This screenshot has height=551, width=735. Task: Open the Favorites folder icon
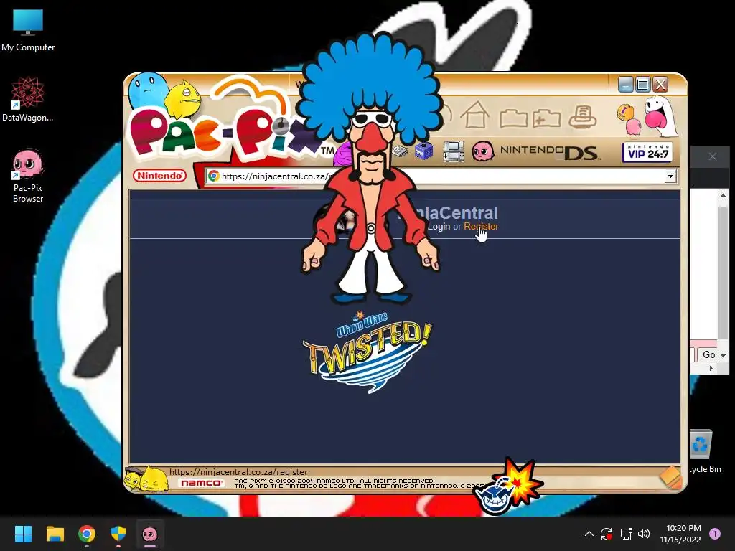(512, 118)
